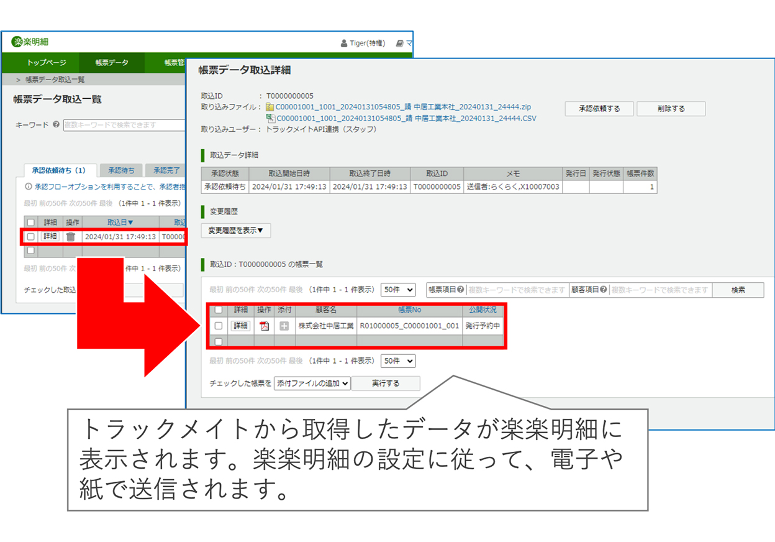Screen dimensions: 775x542
Task: Expand 変更履歴を表示▼
Action: pyautogui.click(x=235, y=231)
